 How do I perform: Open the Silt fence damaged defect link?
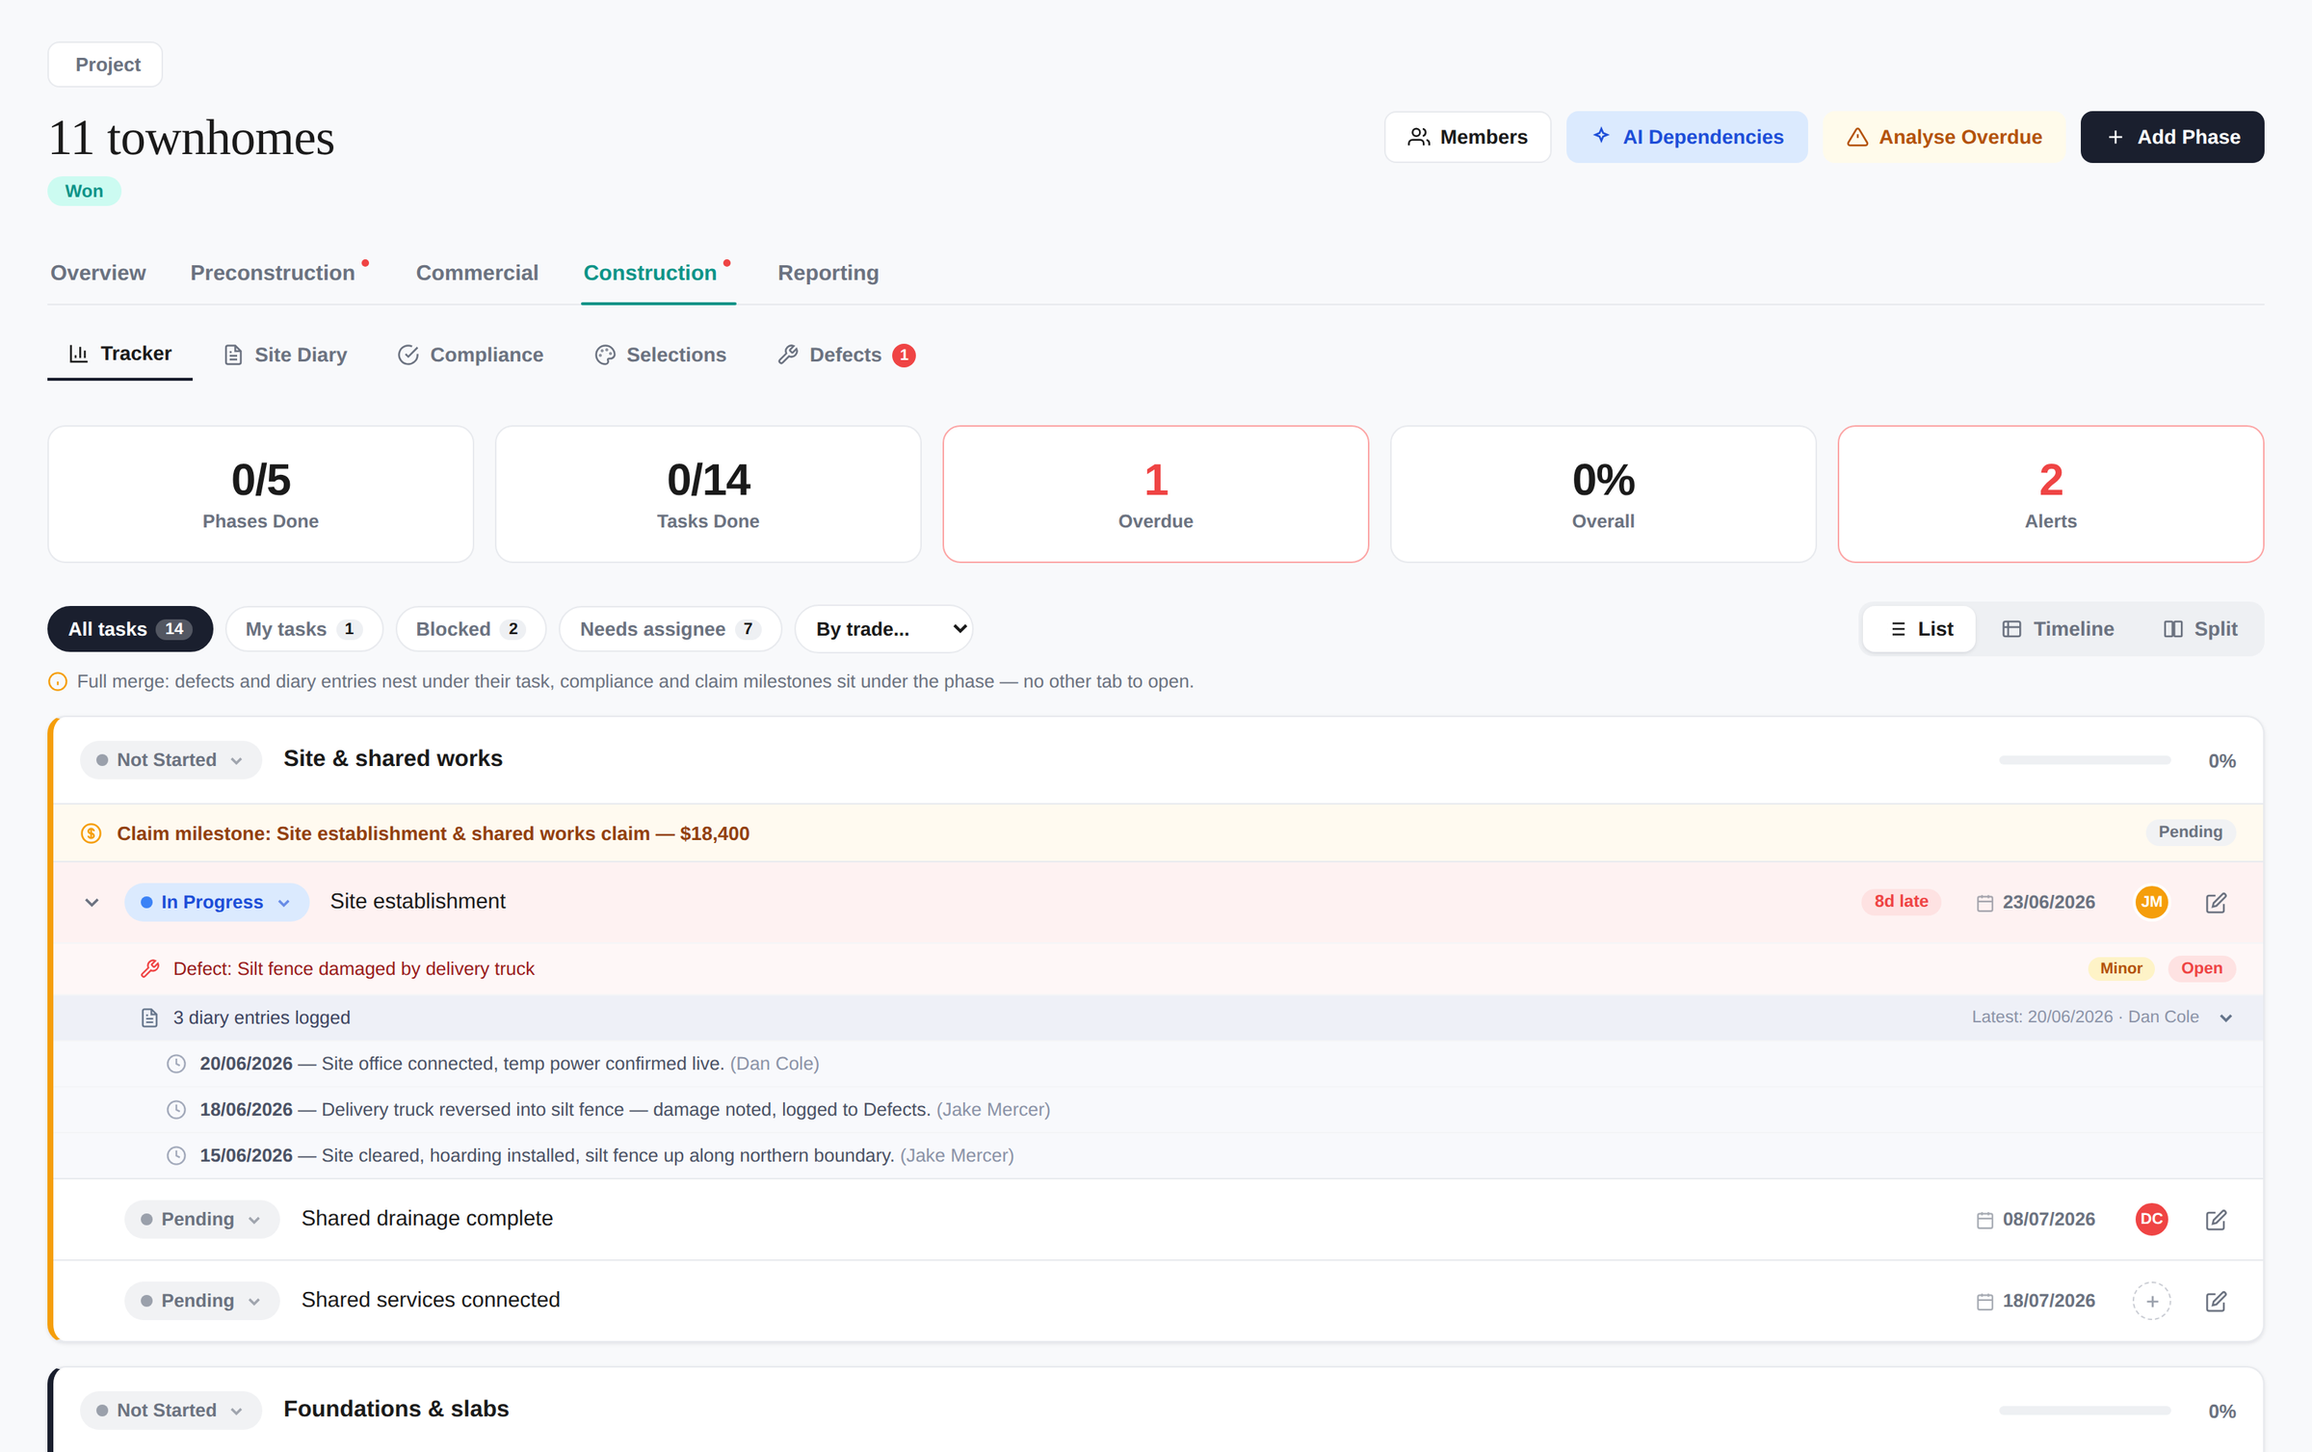[354, 968]
